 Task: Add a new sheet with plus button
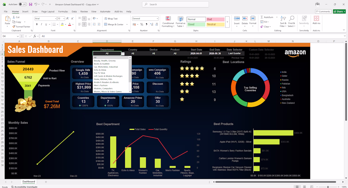pyautogui.click(x=46, y=182)
